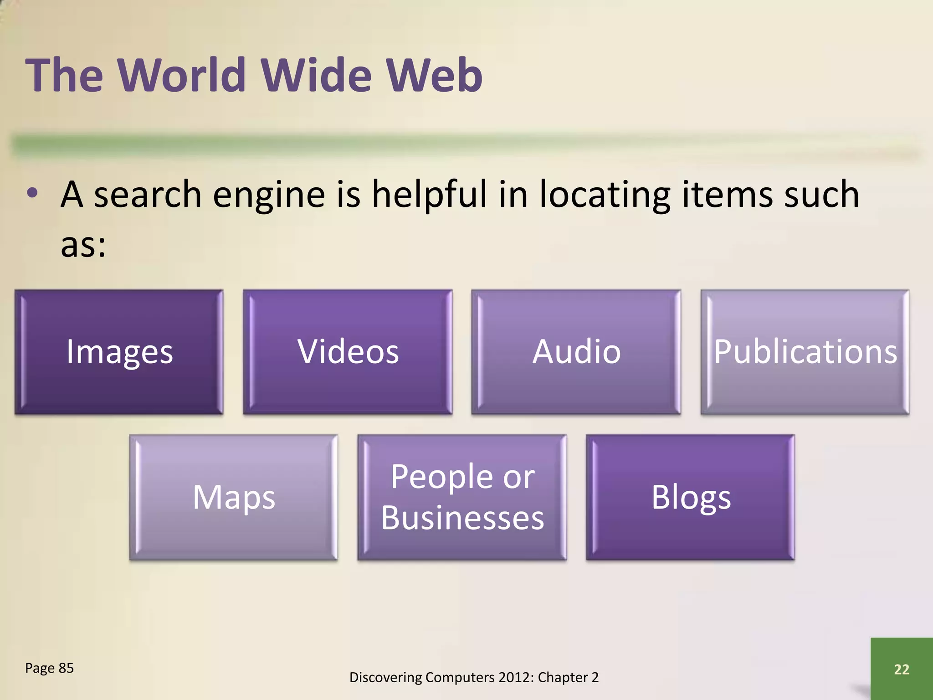Select the Blogs box

click(691, 497)
